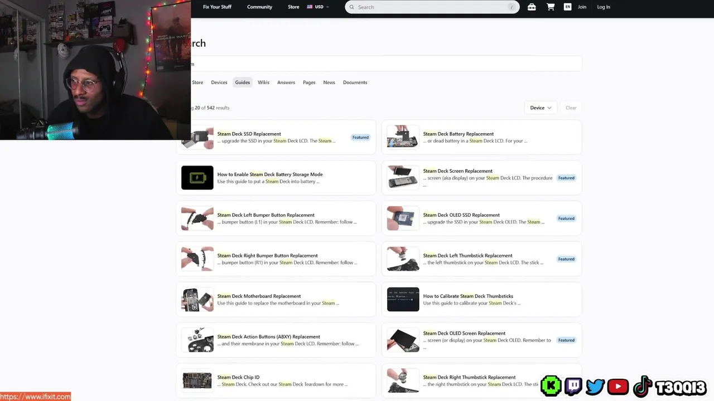Open How to Calibrate Steam Deck Thumbsticks
Viewport: 714px width, 401px height.
(x=468, y=296)
